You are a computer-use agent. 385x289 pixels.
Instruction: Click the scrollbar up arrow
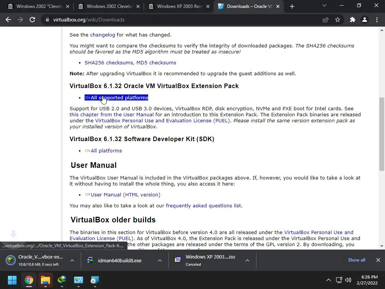[382, 30]
